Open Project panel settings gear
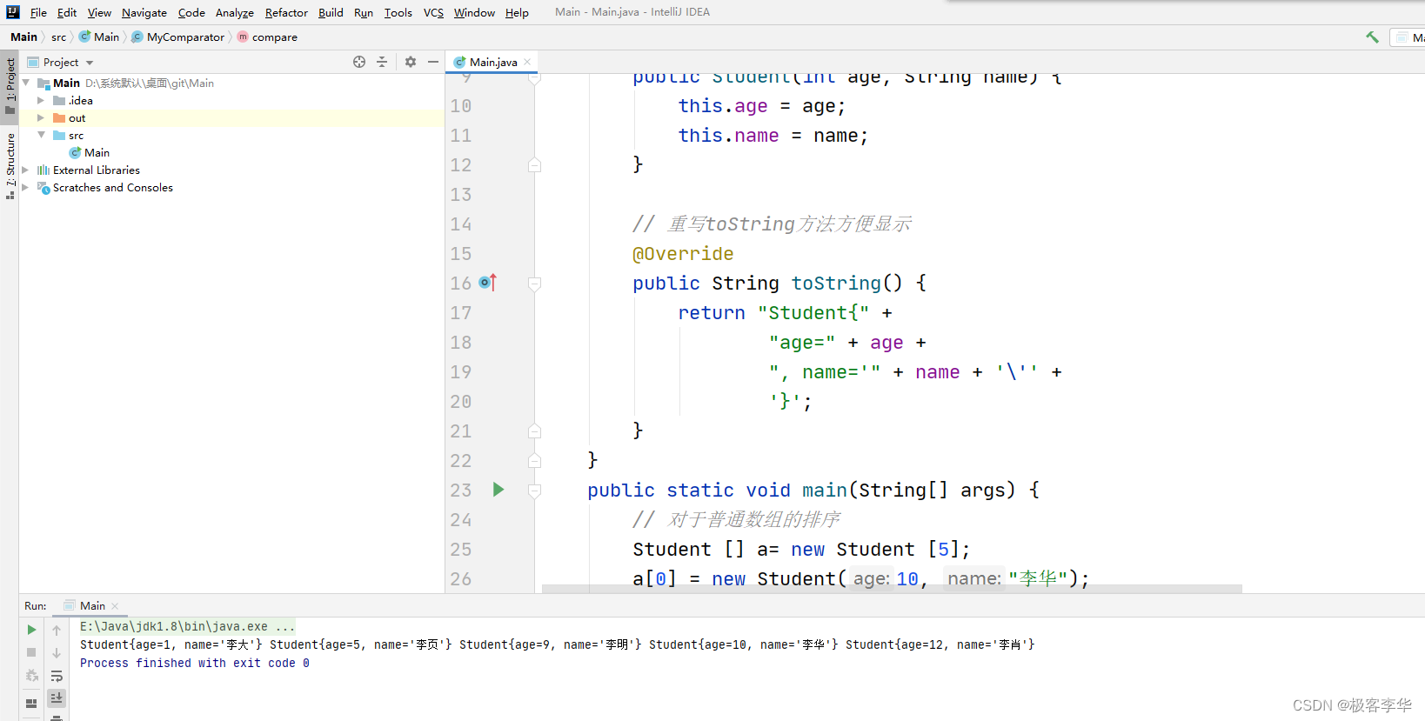1425x721 pixels. pos(411,62)
